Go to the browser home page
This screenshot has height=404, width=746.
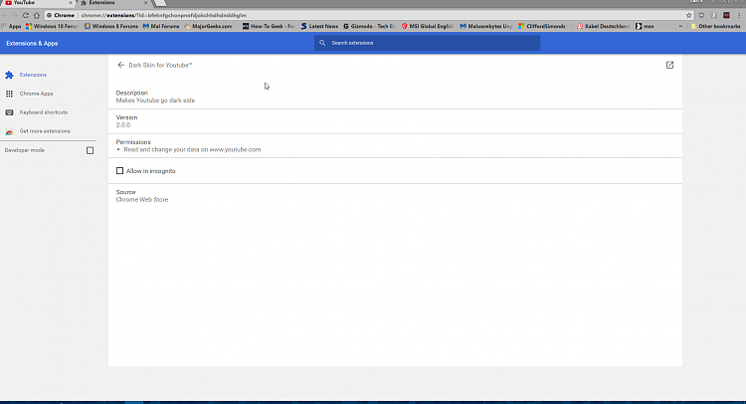37,15
